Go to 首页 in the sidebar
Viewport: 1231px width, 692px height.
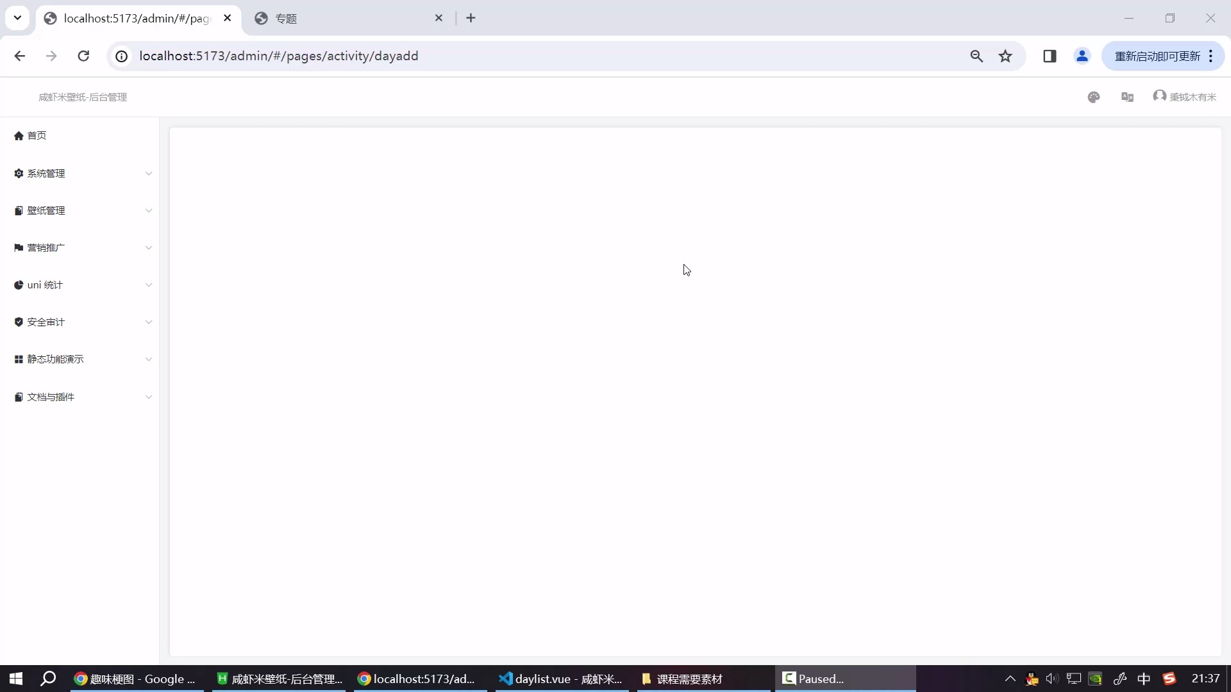click(x=37, y=136)
